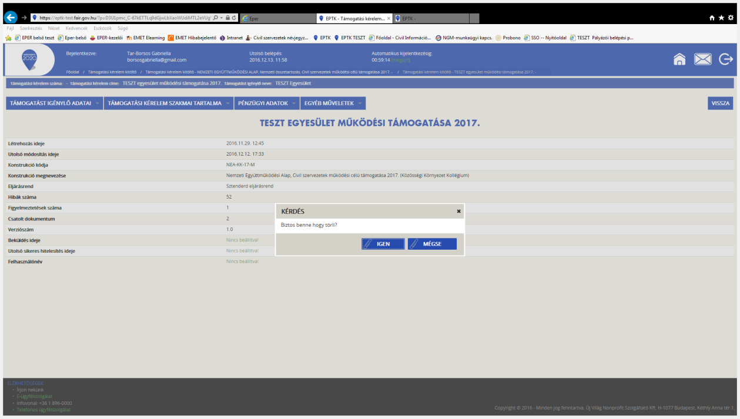Close the KÉRDÉS dialog with X
The width and height of the screenshot is (740, 419).
tap(459, 211)
